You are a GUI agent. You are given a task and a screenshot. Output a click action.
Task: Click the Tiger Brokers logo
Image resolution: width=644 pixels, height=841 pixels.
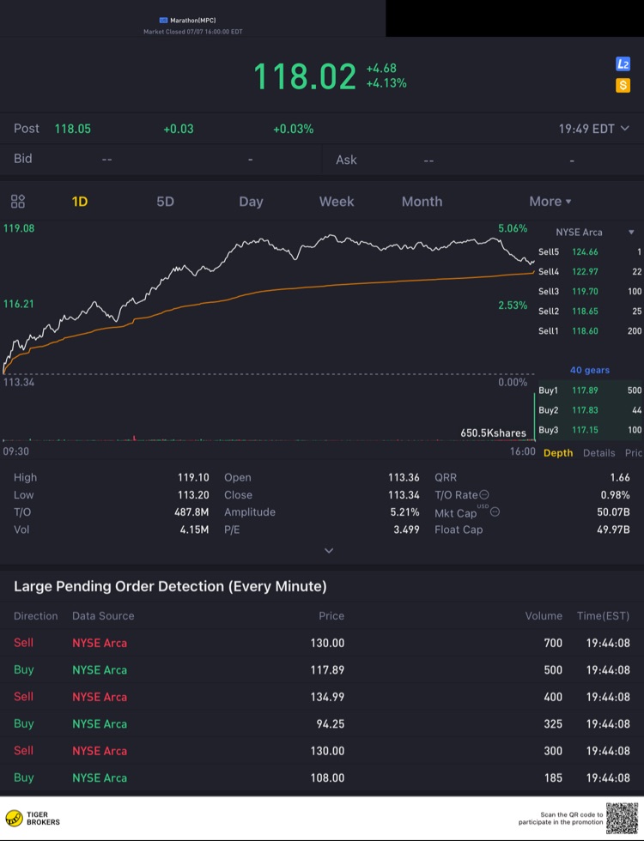click(33, 819)
